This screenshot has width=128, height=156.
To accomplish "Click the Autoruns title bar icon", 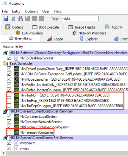I will [5, 3].
